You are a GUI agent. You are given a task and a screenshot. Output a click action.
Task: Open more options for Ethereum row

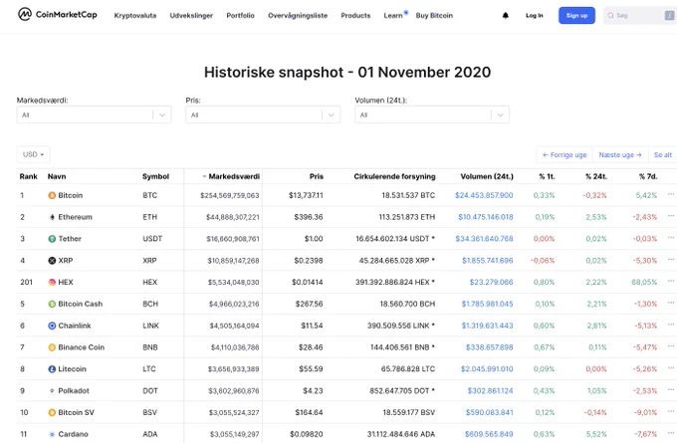point(670,216)
